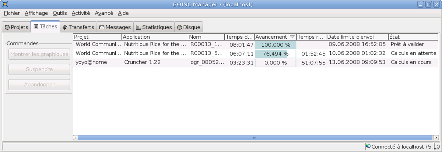This screenshot has width=442, height=152.
Task: Click deadline 09.06.2008 16:52:05
Action: (x=357, y=44)
